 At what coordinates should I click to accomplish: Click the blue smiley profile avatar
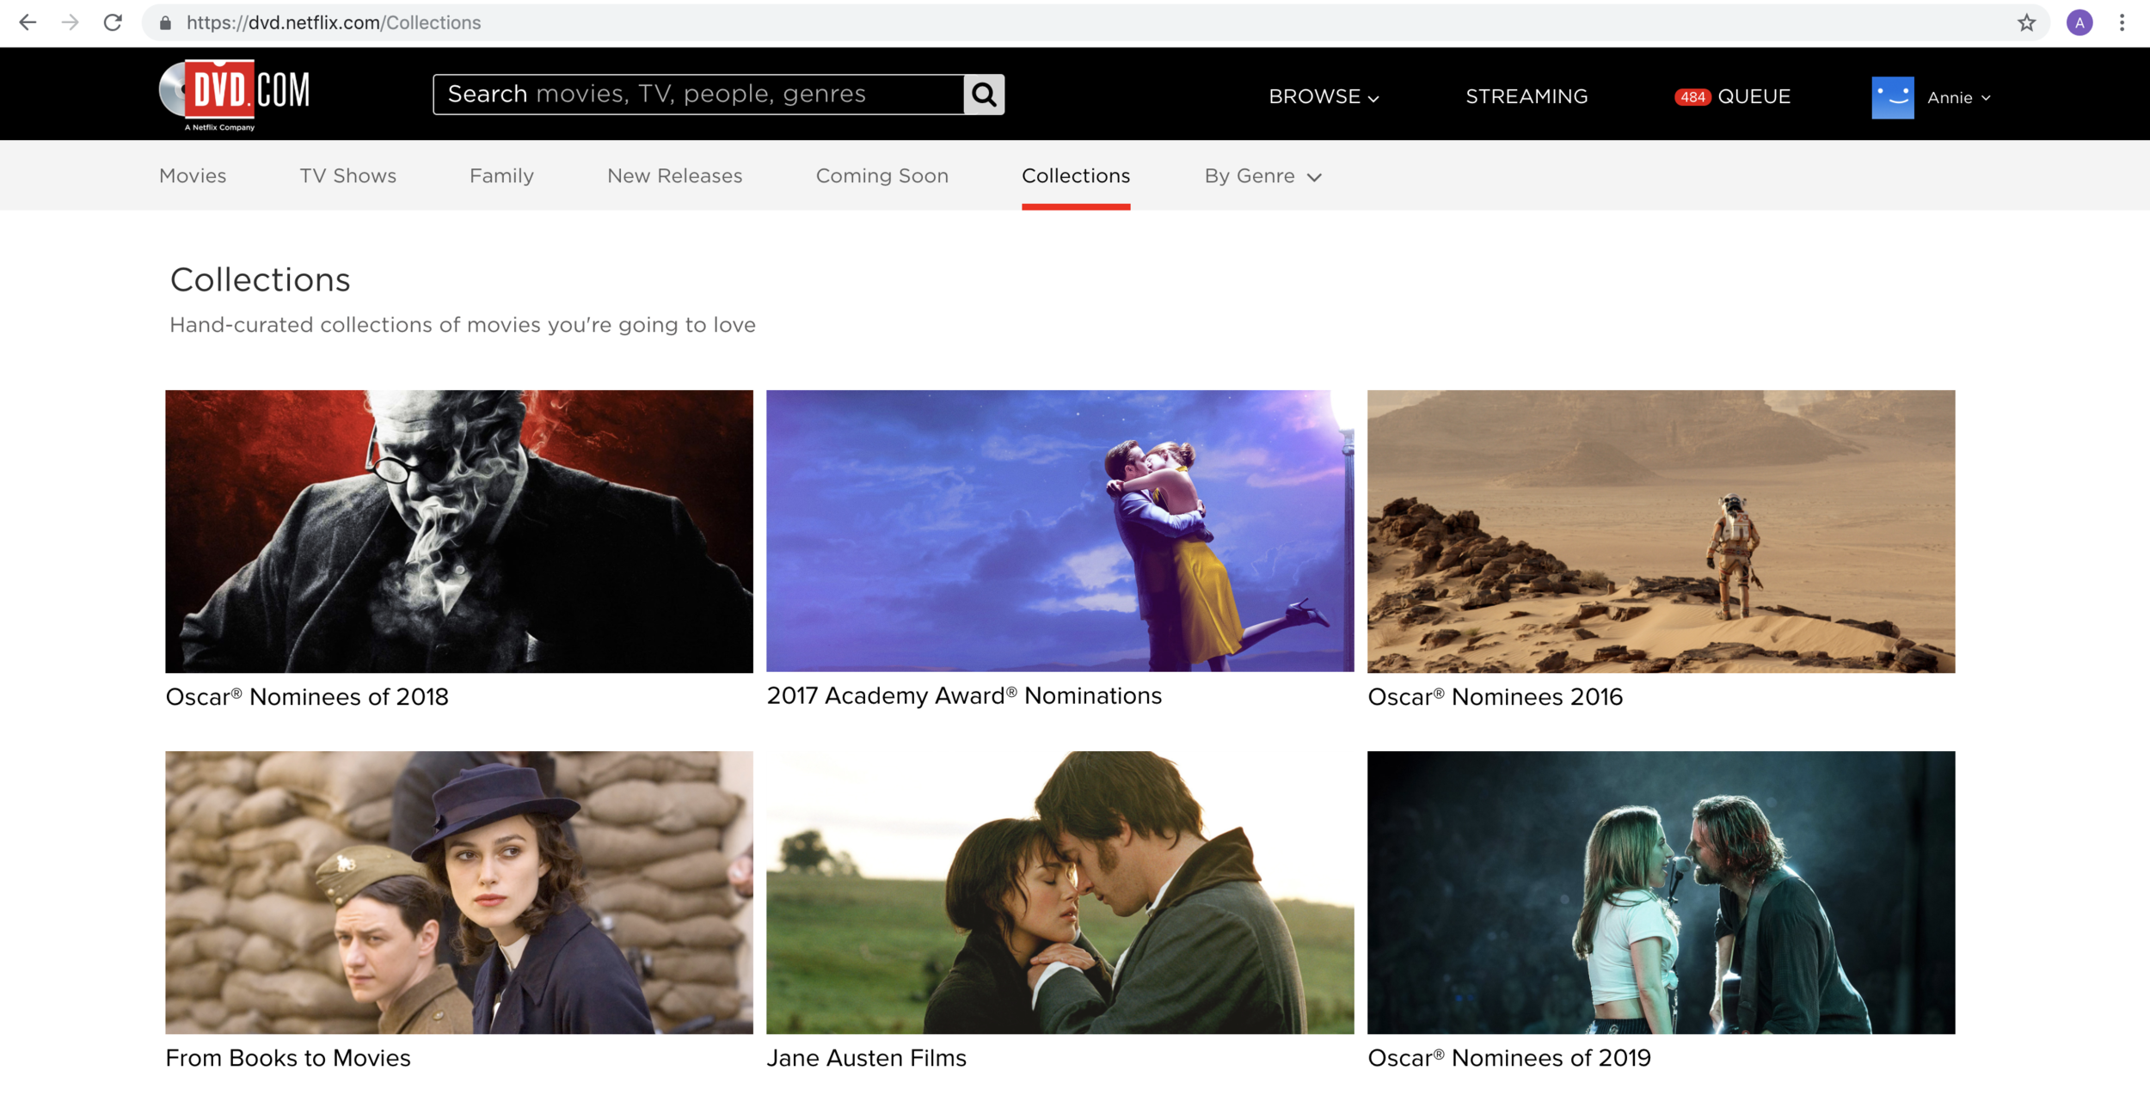1893,97
